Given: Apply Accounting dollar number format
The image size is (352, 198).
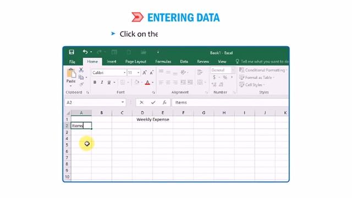Looking at the screenshot, I should pyautogui.click(x=214, y=77).
